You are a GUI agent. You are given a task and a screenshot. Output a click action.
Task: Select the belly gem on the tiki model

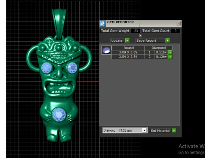point(59,115)
